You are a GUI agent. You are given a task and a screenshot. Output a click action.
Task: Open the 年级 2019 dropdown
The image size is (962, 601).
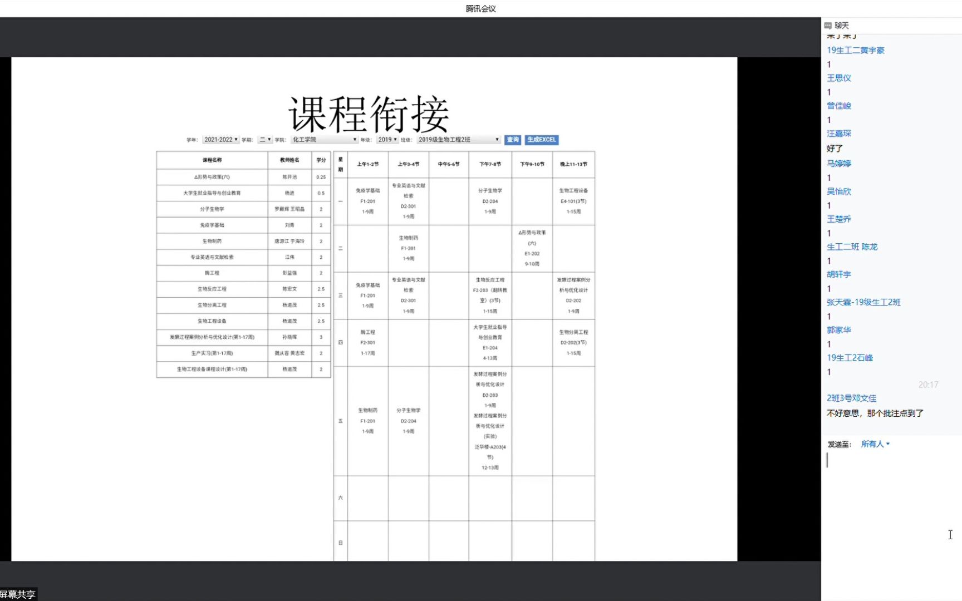pyautogui.click(x=387, y=140)
